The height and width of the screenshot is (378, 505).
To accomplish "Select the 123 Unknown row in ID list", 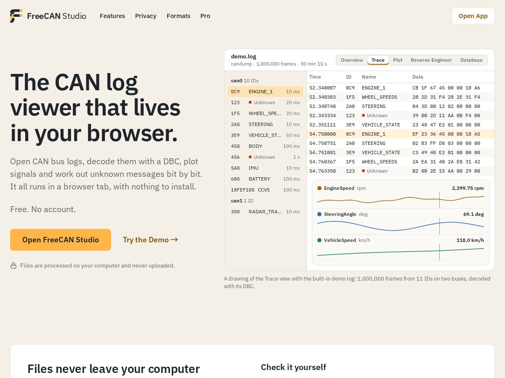I will click(x=265, y=102).
